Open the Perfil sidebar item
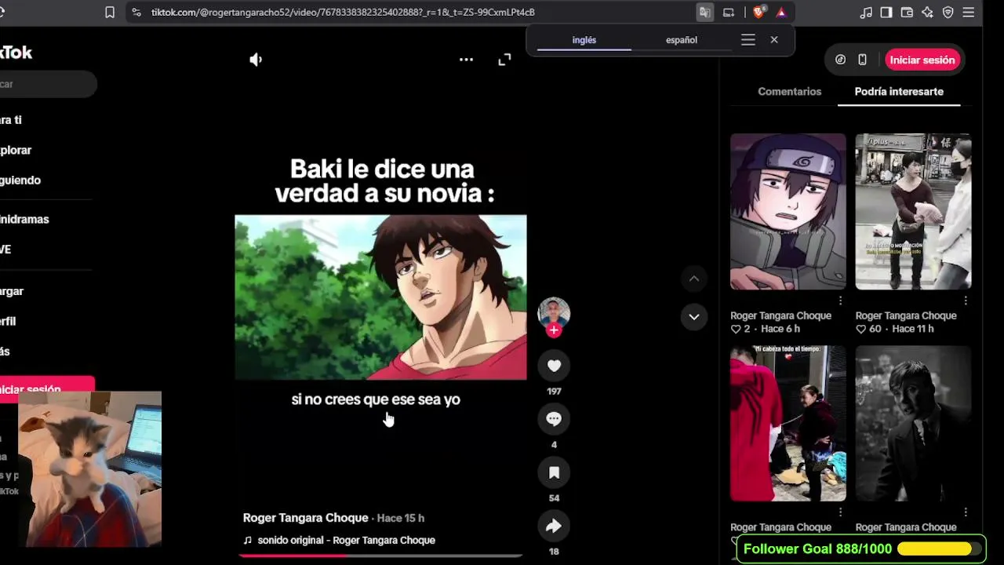 click(x=8, y=322)
